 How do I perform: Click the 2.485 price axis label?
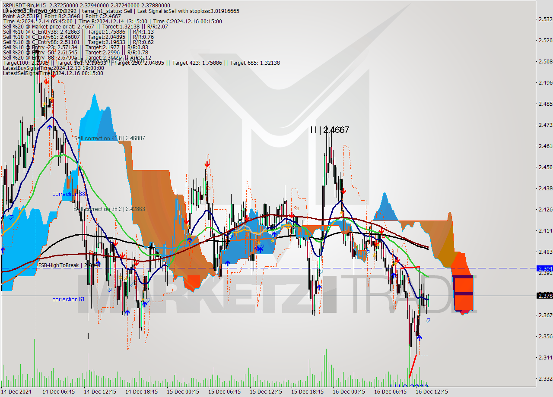pyautogui.click(x=545, y=104)
